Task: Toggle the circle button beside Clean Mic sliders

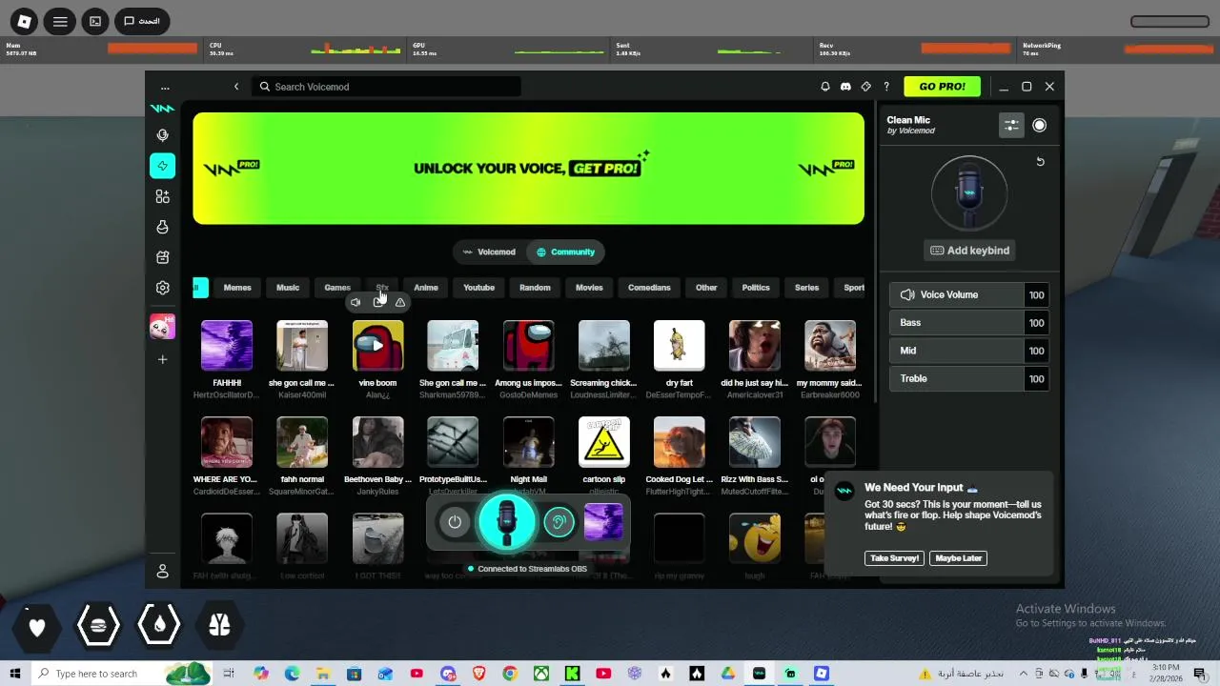Action: pyautogui.click(x=1039, y=125)
